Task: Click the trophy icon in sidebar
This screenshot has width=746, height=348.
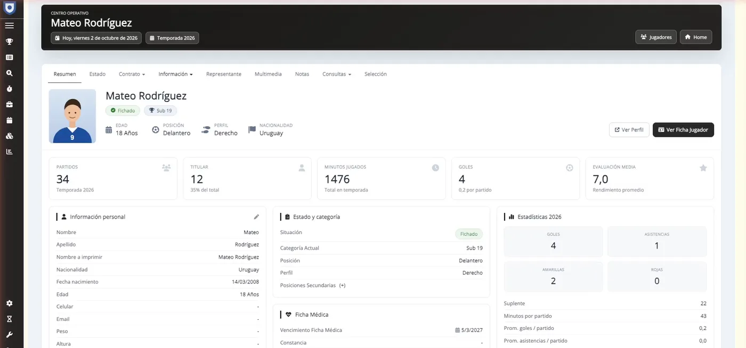Action: point(9,42)
